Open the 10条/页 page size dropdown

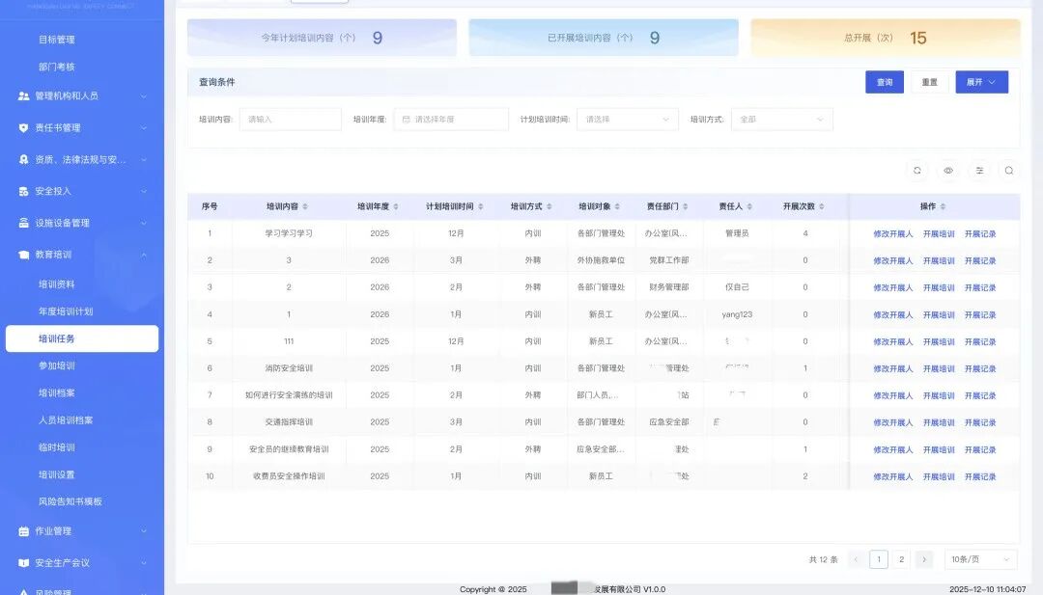pyautogui.click(x=980, y=559)
